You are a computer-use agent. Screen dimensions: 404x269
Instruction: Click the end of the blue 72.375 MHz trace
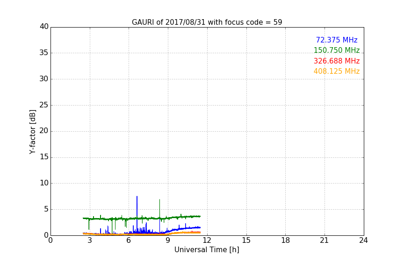click(x=200, y=227)
